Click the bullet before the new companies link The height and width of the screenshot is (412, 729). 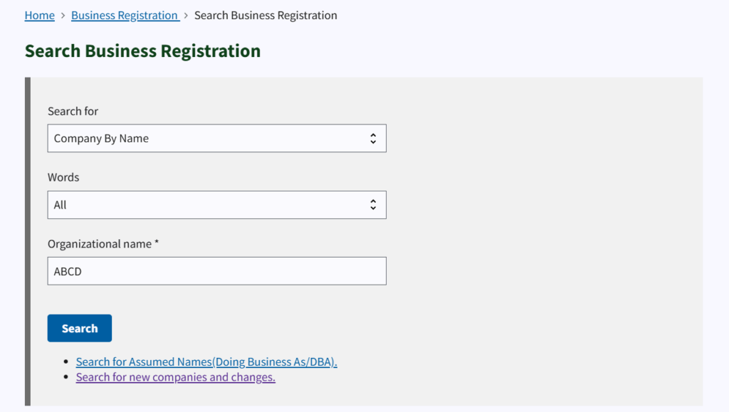pyautogui.click(x=66, y=377)
